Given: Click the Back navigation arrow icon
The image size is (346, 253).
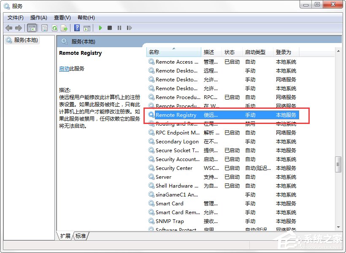Looking at the screenshot, I should coord(9,28).
